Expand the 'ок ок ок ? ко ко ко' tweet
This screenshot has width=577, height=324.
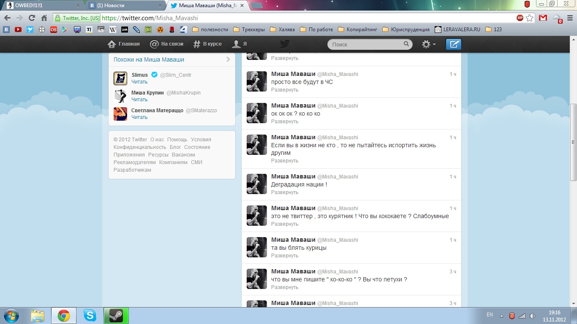click(x=285, y=121)
